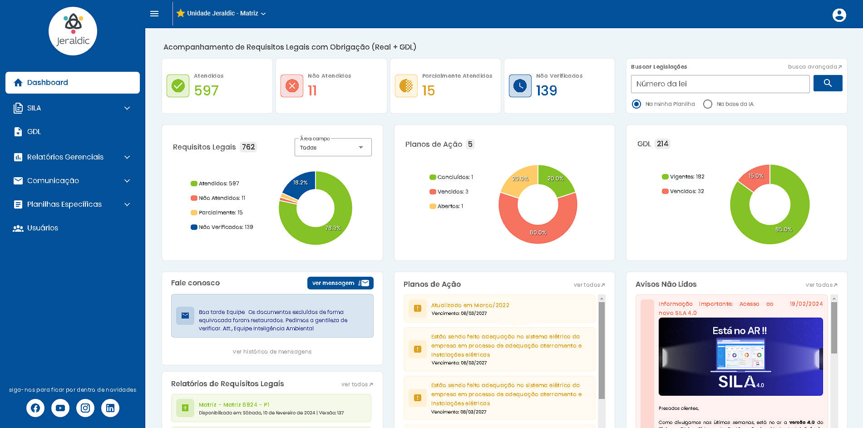Open ver todos in Avisos Não Lidos
The image size is (863, 428).
click(821, 285)
